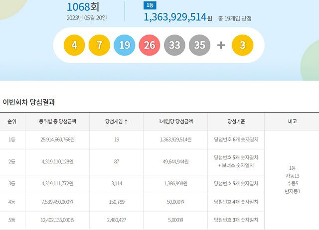Select the blue number 19 ball
The image size is (319, 230).
click(125, 45)
